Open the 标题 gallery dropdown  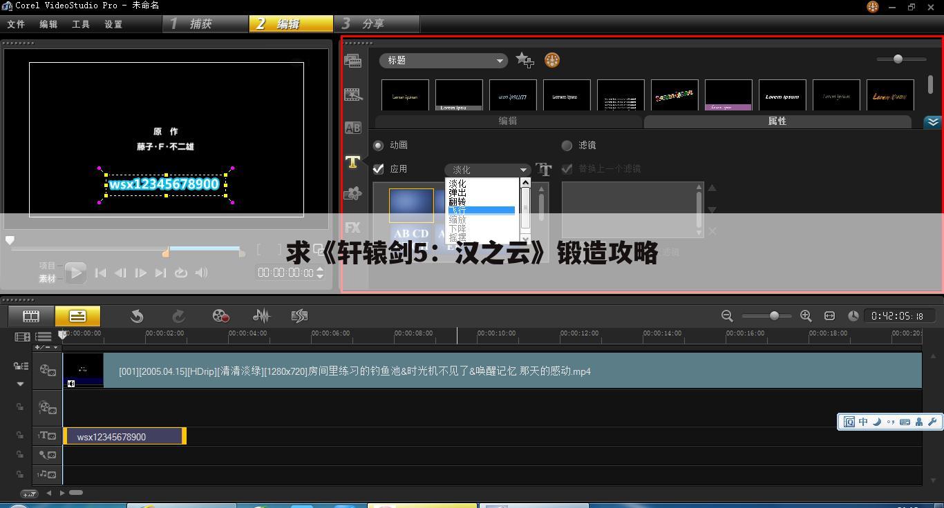(444, 61)
